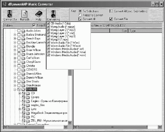165x132 pixels.
Task: Toggle Wave Audio File (*.Wav) checkbox
Action: coord(48,42)
